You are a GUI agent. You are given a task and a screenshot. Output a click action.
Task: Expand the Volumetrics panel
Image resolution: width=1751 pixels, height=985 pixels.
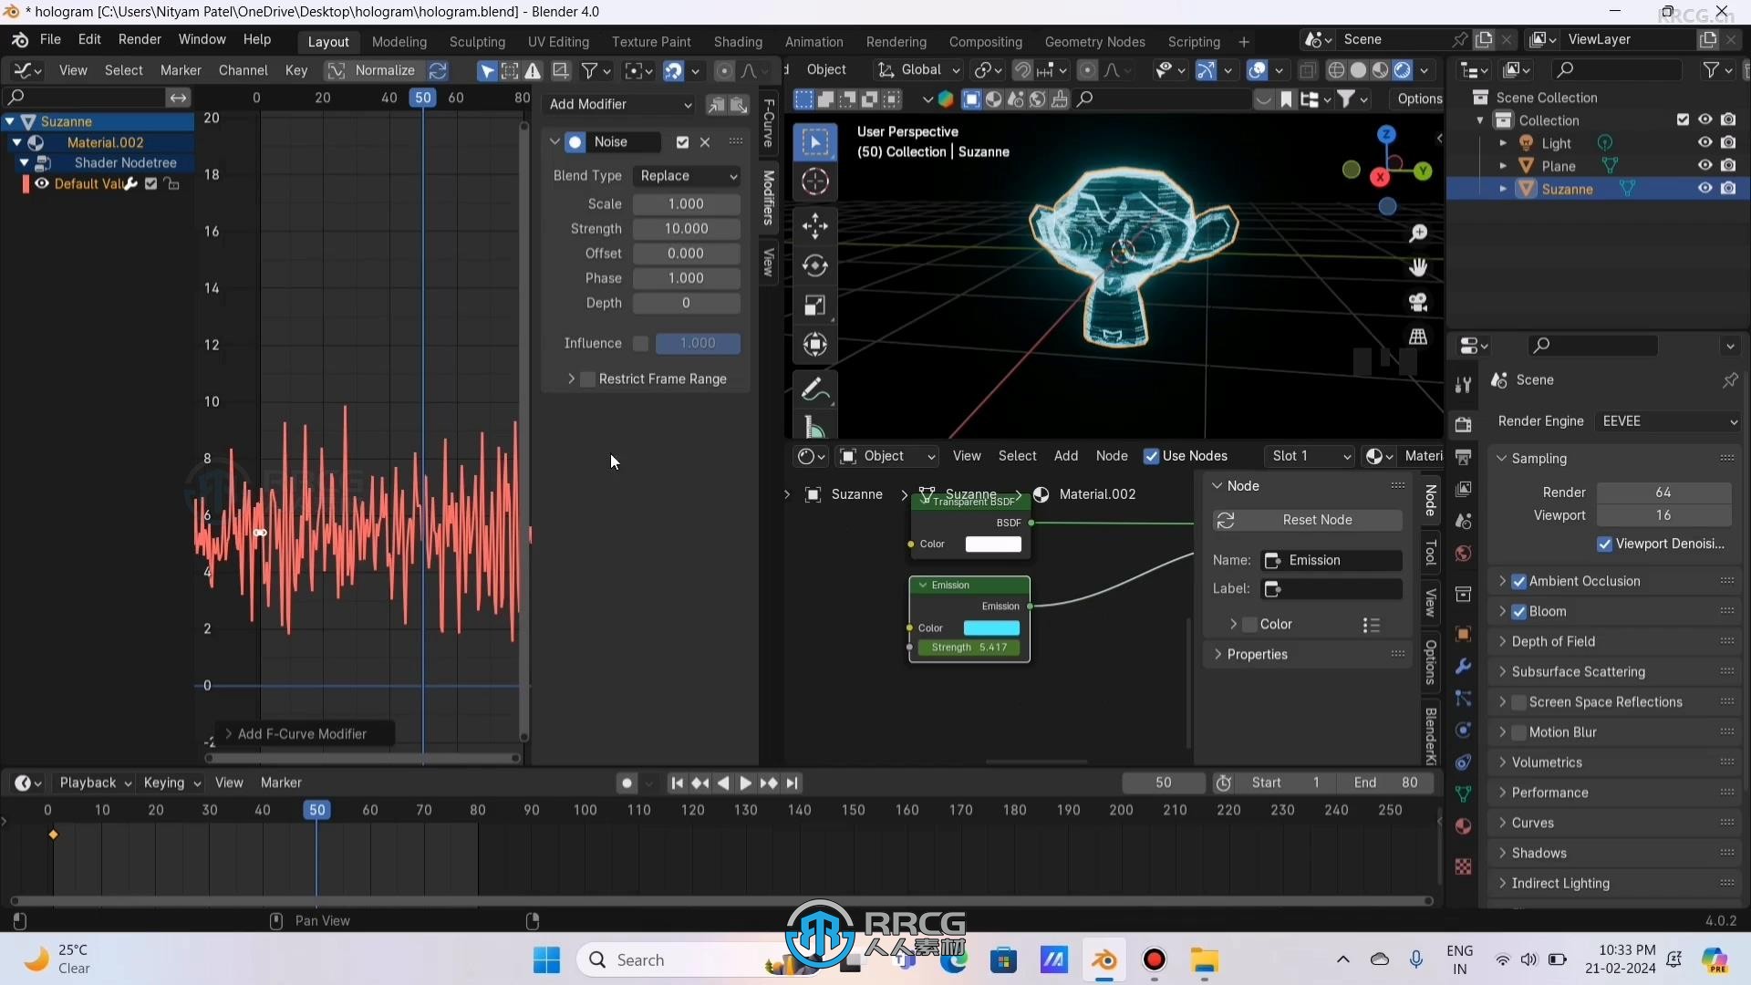click(x=1547, y=762)
